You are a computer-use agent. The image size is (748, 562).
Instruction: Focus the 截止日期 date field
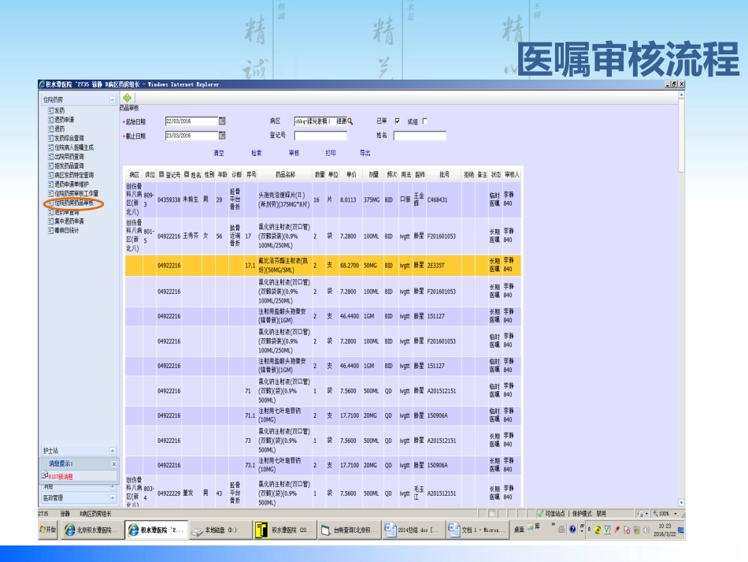click(192, 136)
